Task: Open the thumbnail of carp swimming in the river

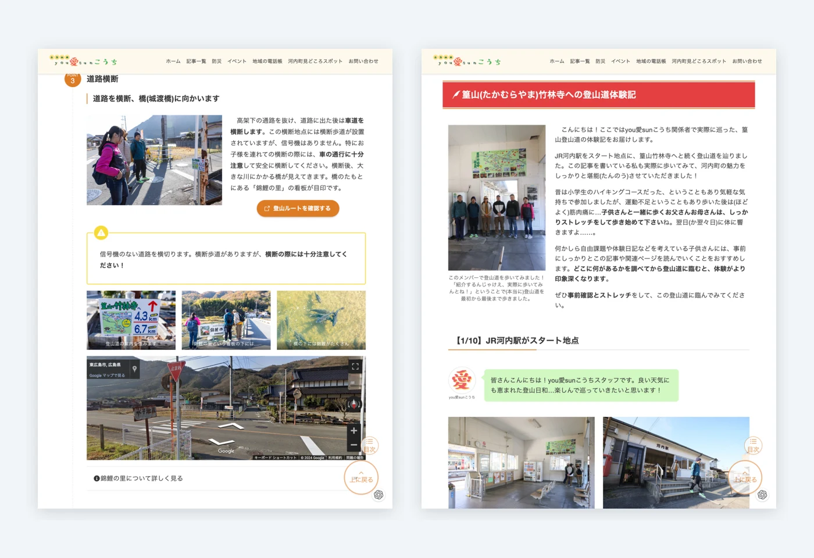Action: pos(321,320)
